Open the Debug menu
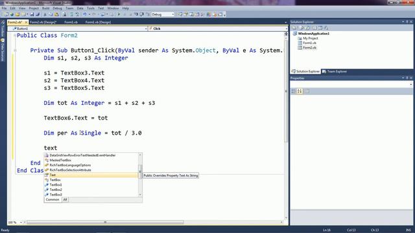The height and width of the screenshot is (233, 415). pyautogui.click(x=57, y=8)
